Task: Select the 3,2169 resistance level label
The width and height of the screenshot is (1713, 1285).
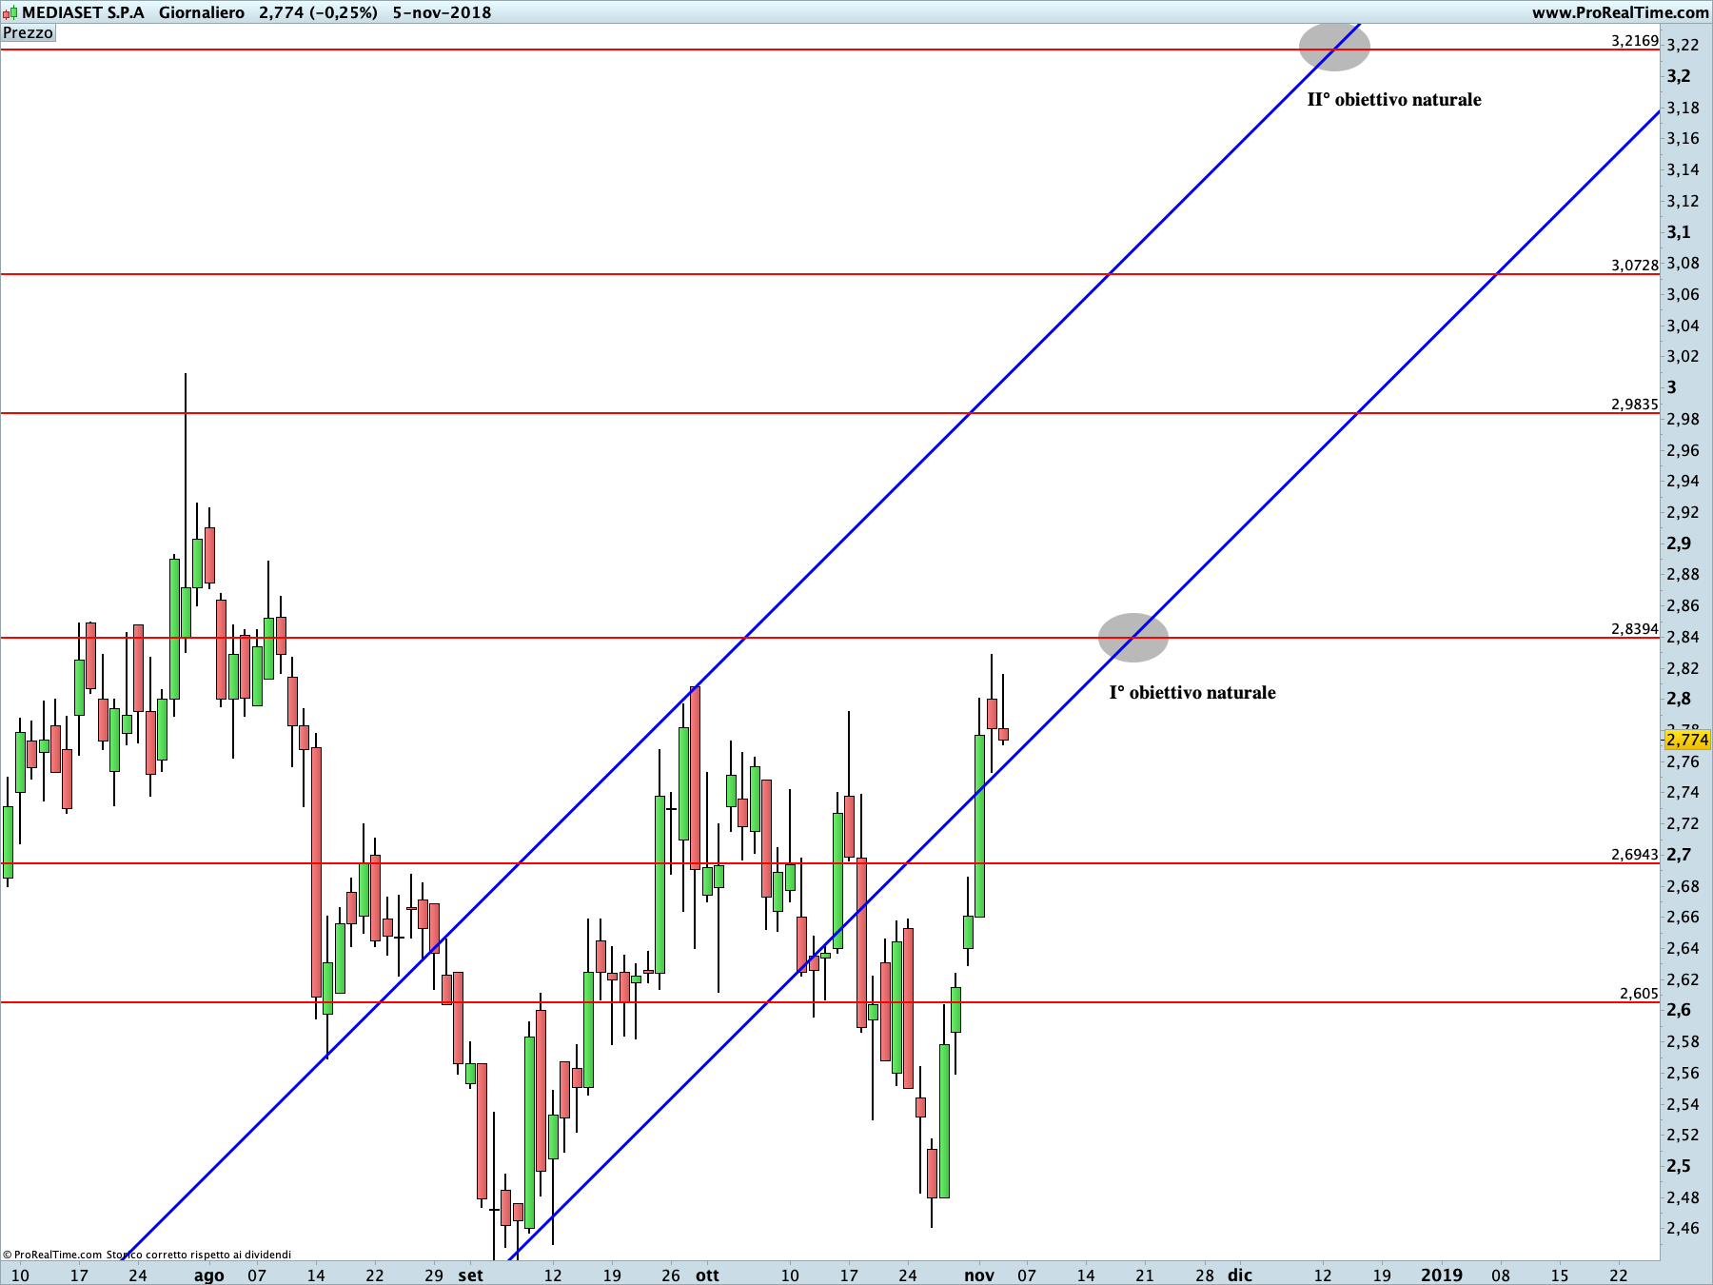Action: [1634, 41]
